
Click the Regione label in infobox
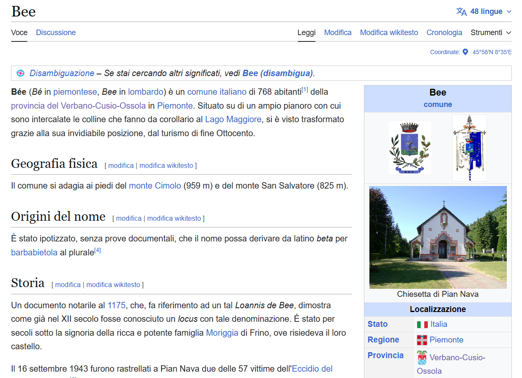(383, 340)
